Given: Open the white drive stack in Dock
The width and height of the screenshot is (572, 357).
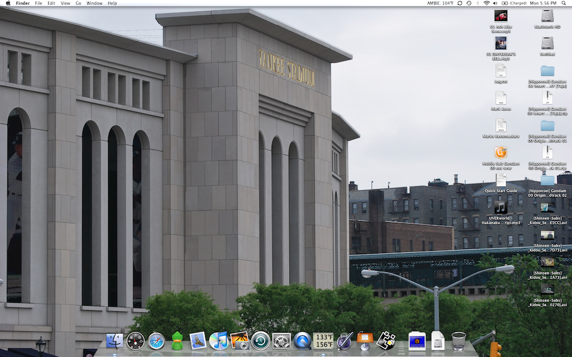Looking at the screenshot, I should pyautogui.click(x=438, y=340).
